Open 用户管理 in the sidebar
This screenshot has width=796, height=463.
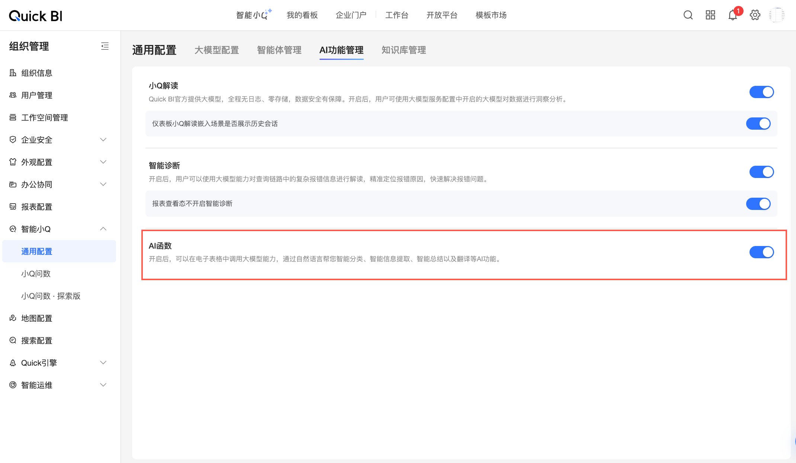click(x=36, y=95)
